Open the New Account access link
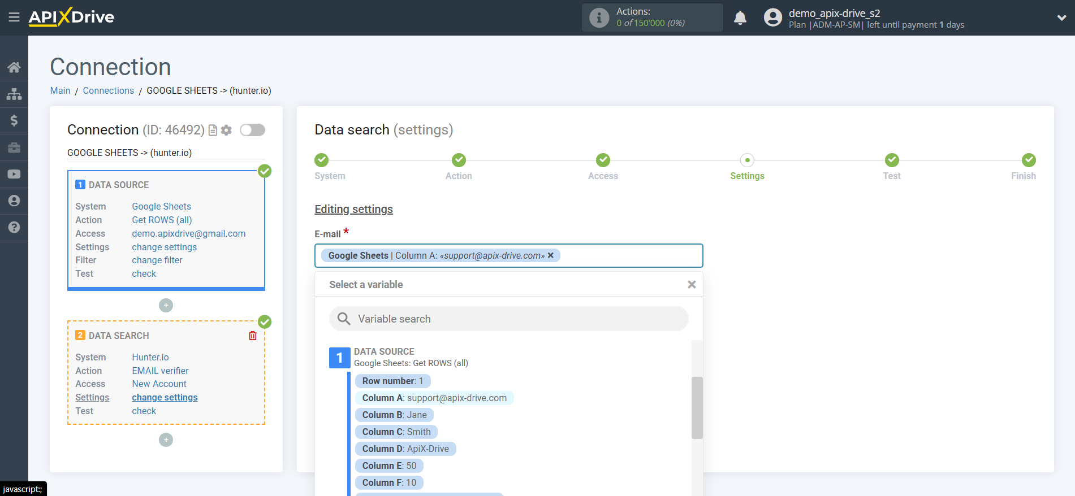The image size is (1075, 496). tap(159, 384)
